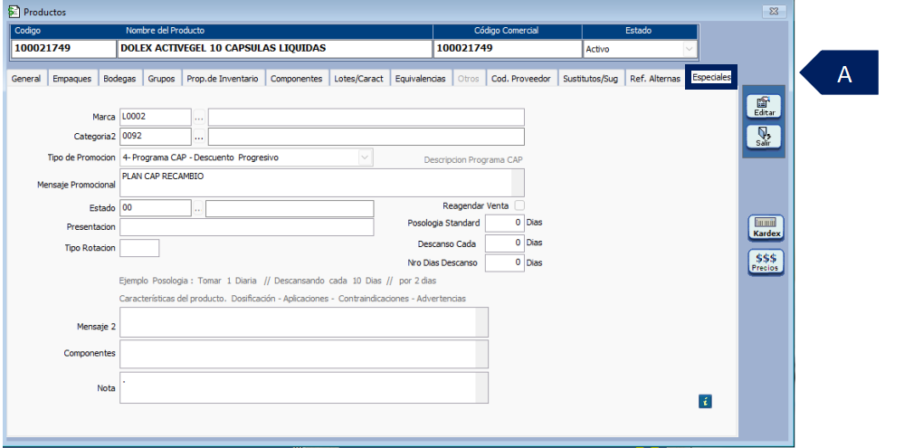Click the Mensaje Promocional text area
904x448 pixels.
pyautogui.click(x=316, y=183)
